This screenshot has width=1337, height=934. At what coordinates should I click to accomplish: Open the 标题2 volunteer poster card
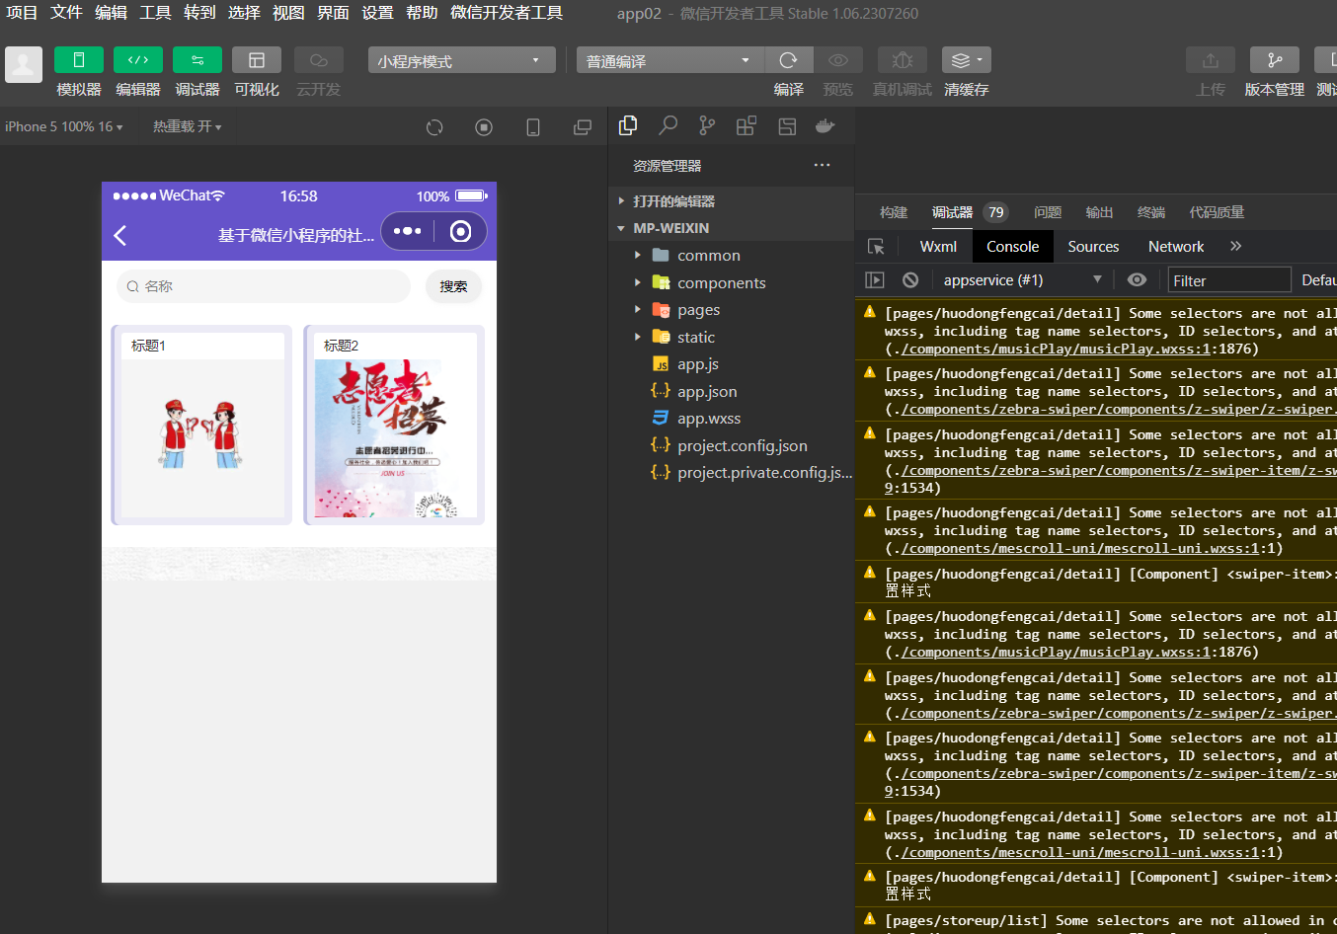point(394,425)
